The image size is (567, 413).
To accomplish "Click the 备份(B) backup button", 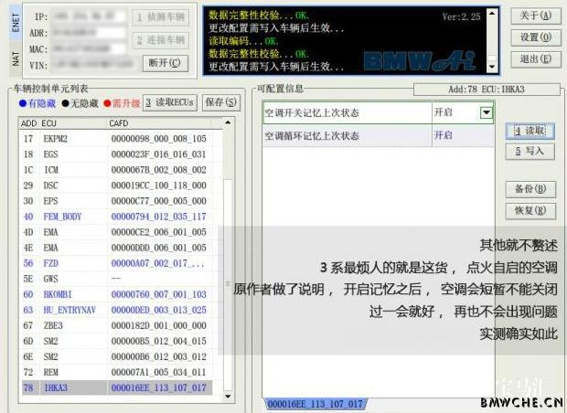I will pos(530,190).
